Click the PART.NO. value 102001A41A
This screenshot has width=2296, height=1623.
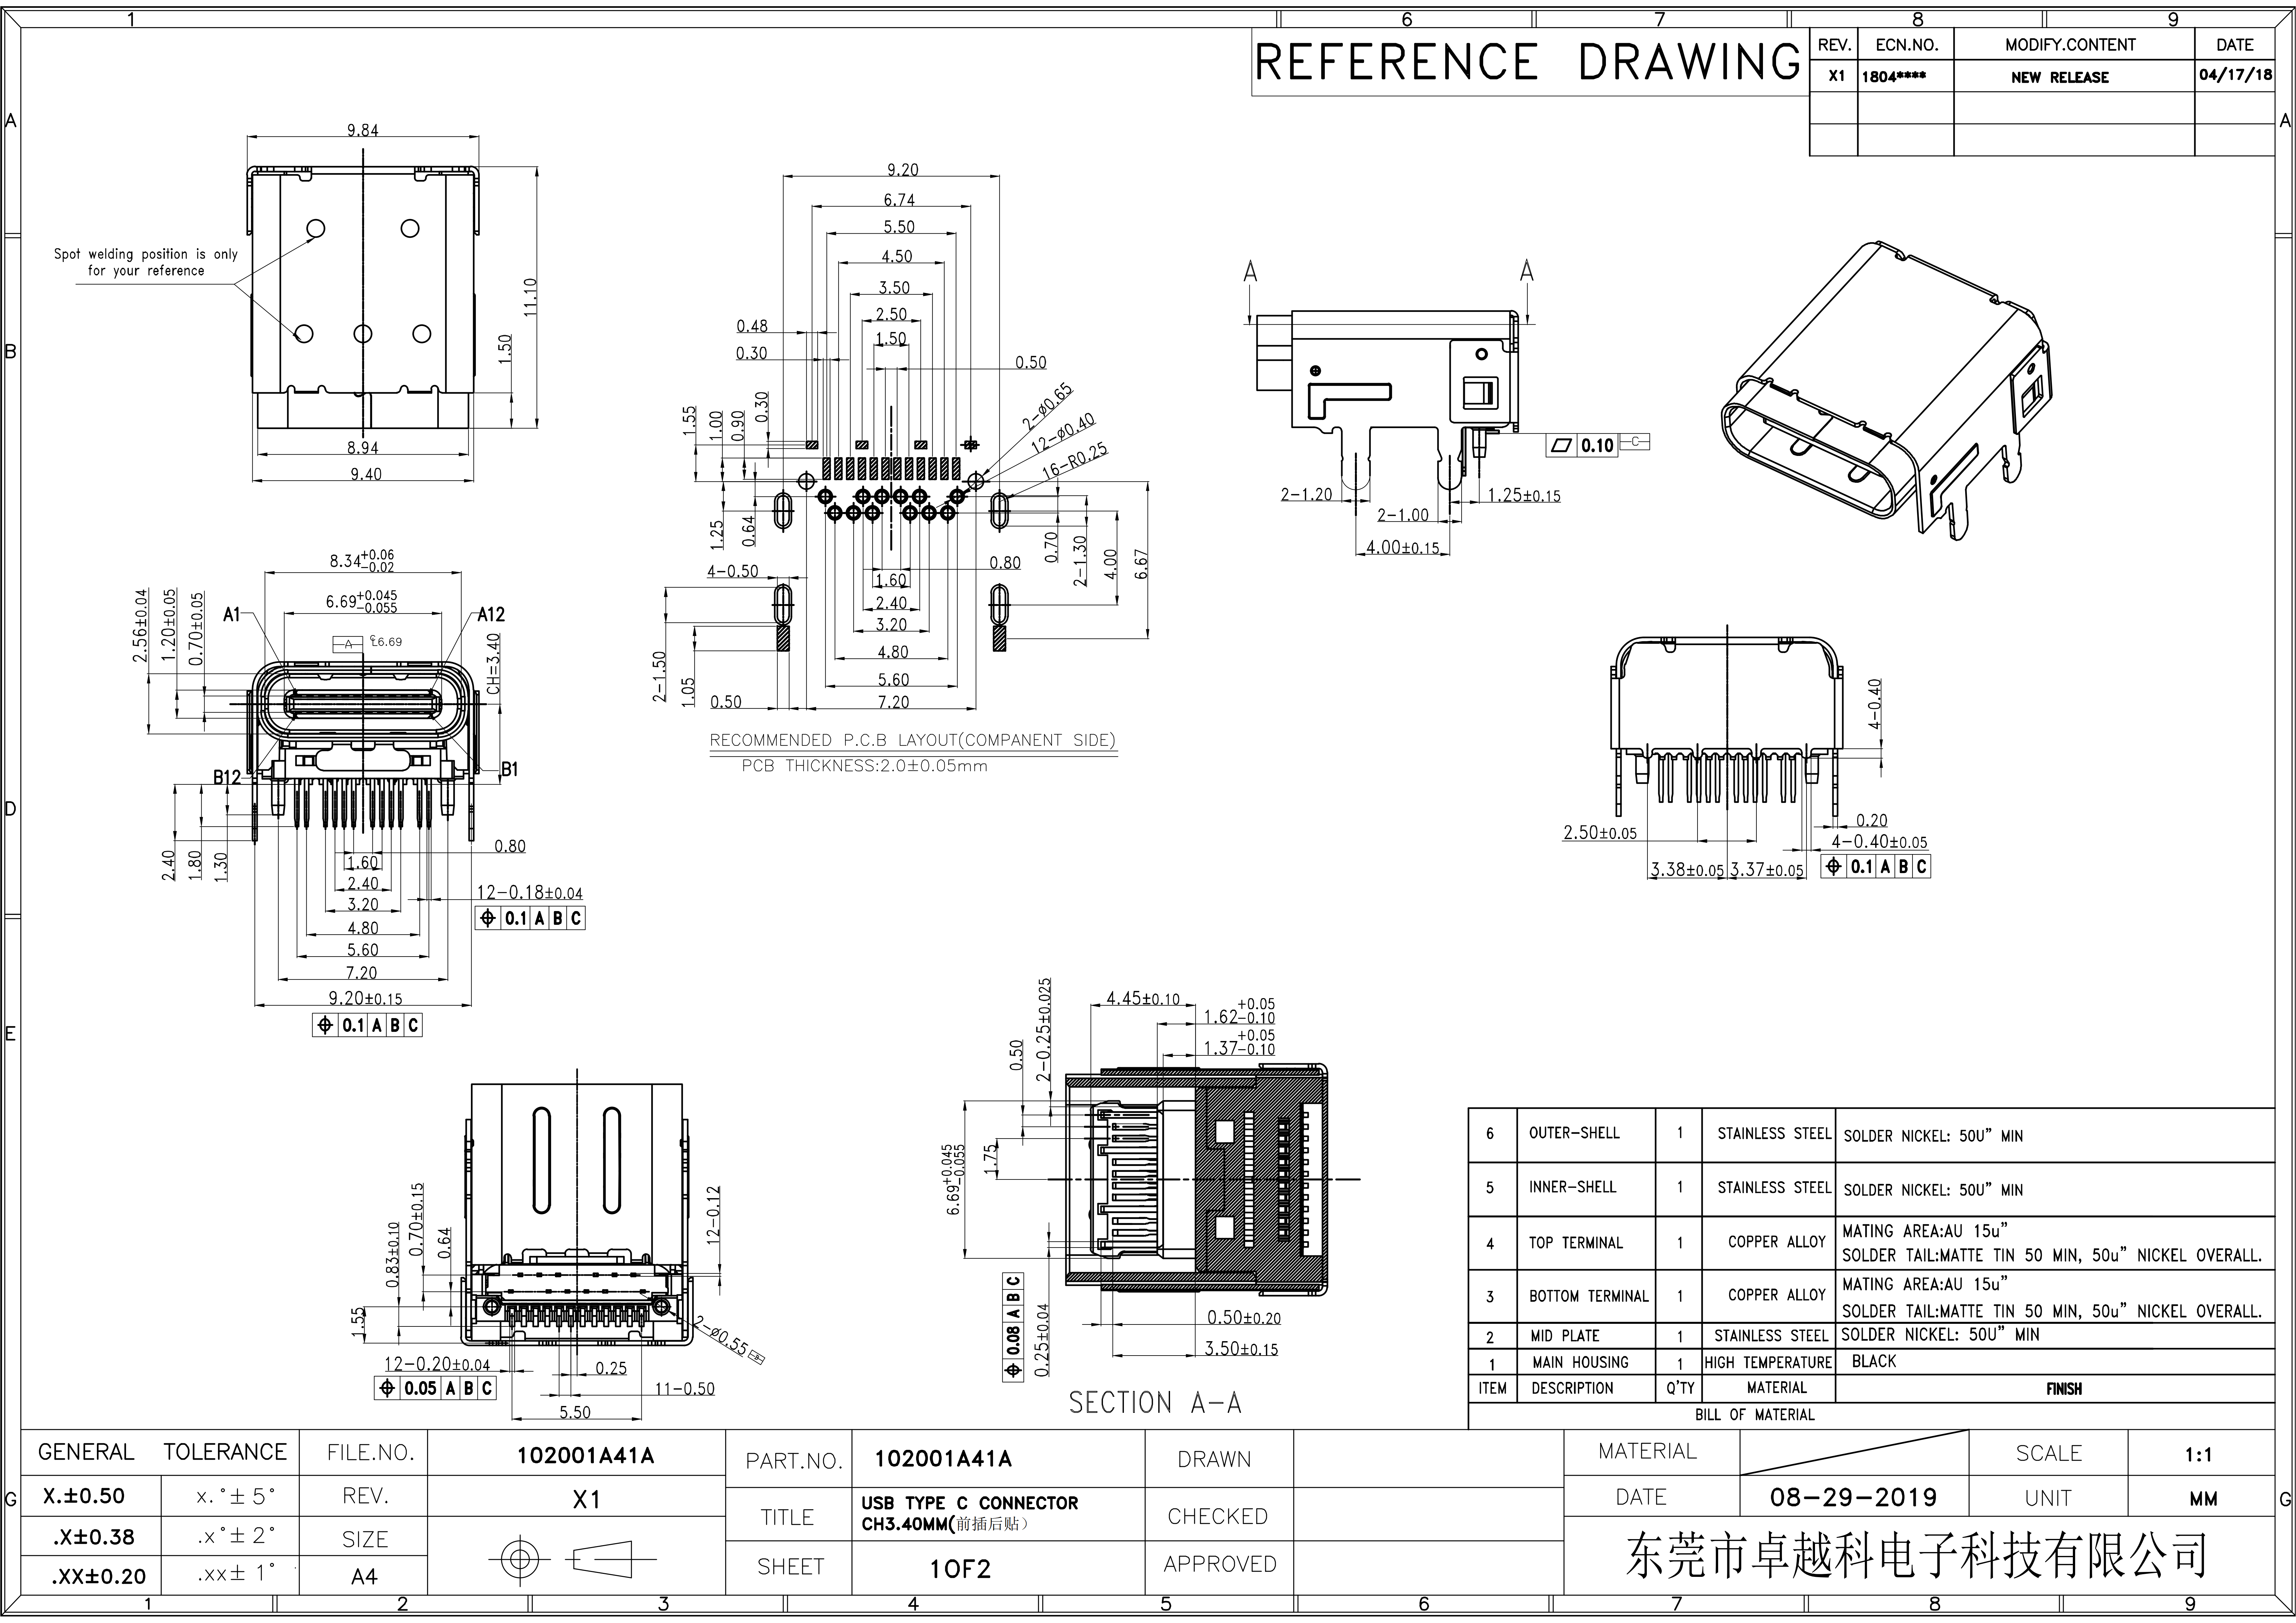point(943,1459)
